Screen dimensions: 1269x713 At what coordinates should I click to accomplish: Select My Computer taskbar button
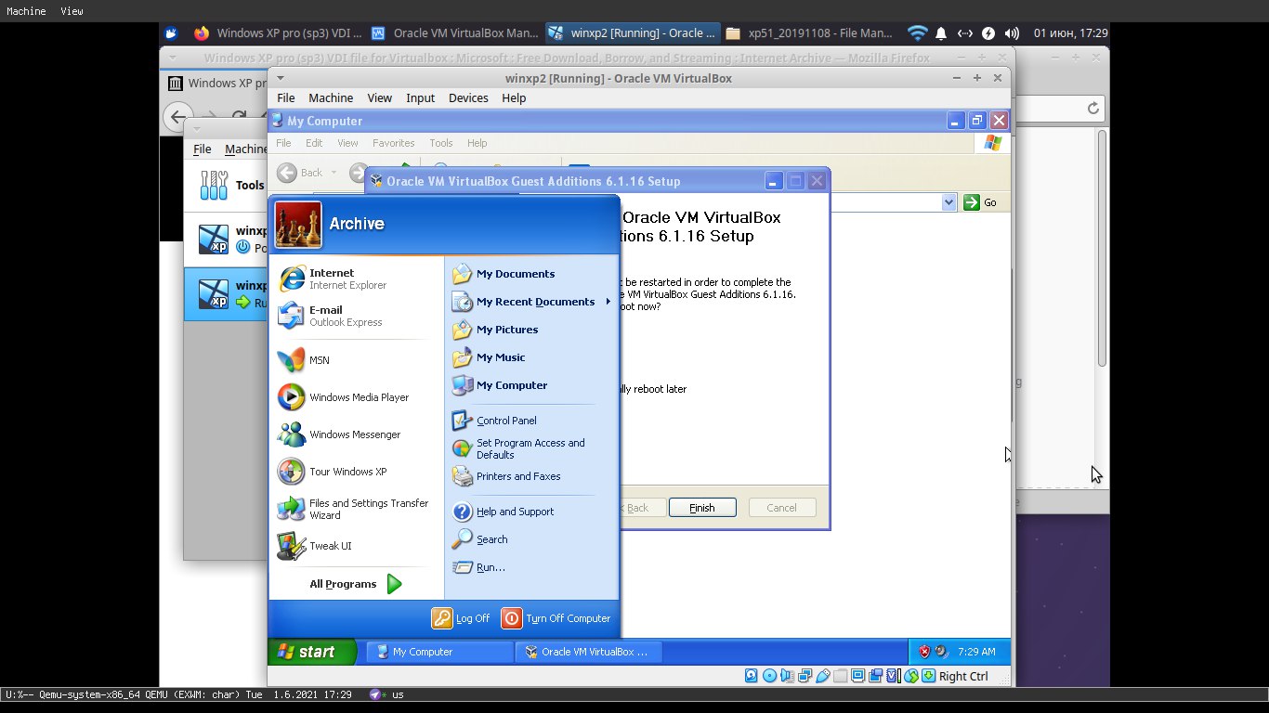click(439, 652)
